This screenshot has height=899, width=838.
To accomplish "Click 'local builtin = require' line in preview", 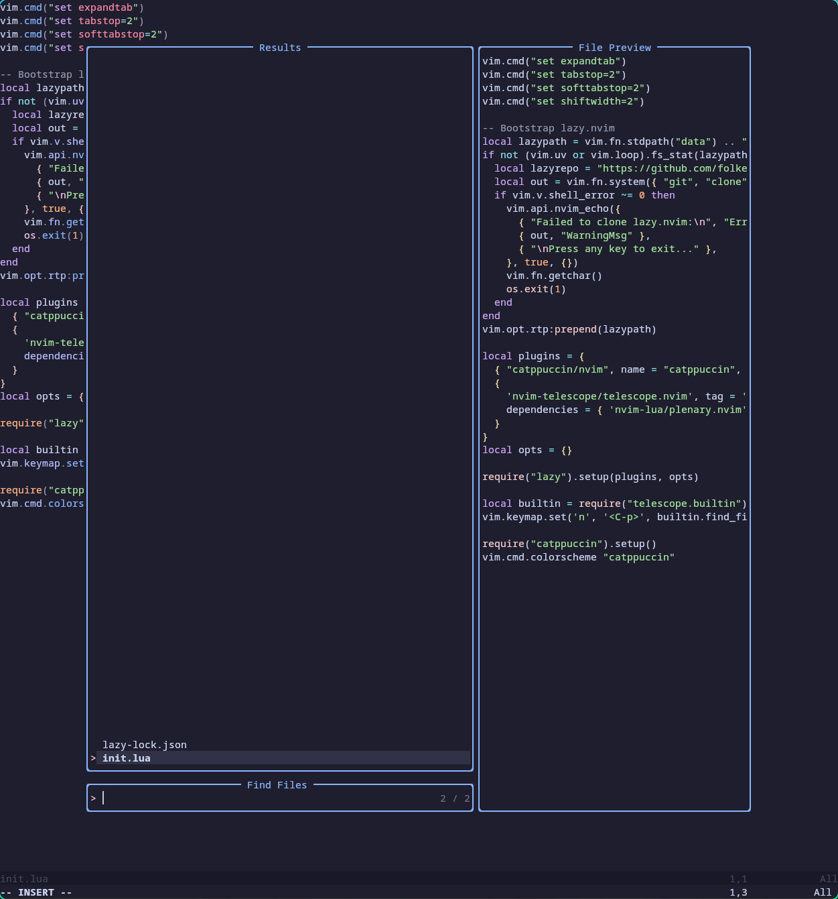I will (x=615, y=503).
